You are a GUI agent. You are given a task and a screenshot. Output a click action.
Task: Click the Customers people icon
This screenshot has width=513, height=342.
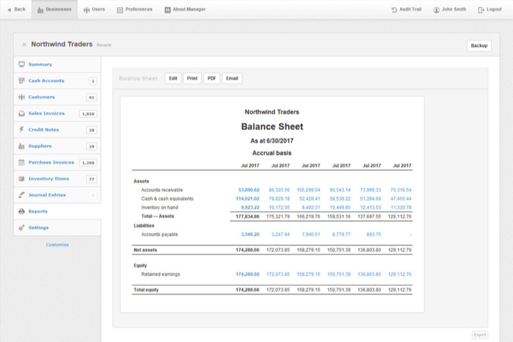21,97
